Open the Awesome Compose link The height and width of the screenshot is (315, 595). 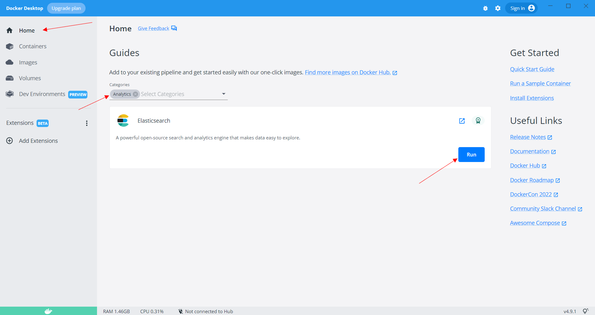(535, 223)
